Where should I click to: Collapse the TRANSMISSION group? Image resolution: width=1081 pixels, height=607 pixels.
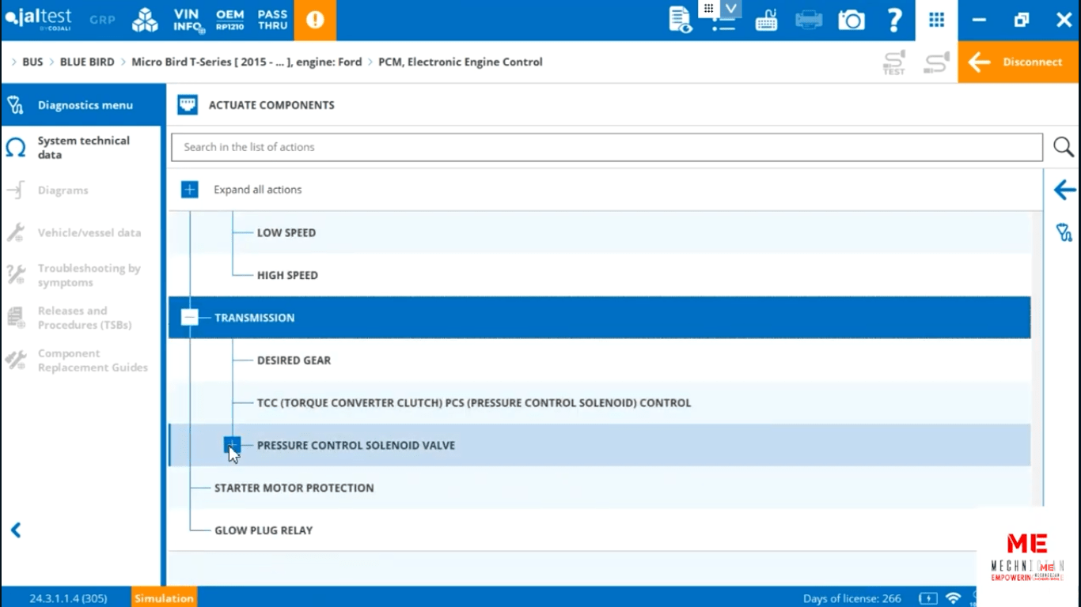click(x=190, y=318)
